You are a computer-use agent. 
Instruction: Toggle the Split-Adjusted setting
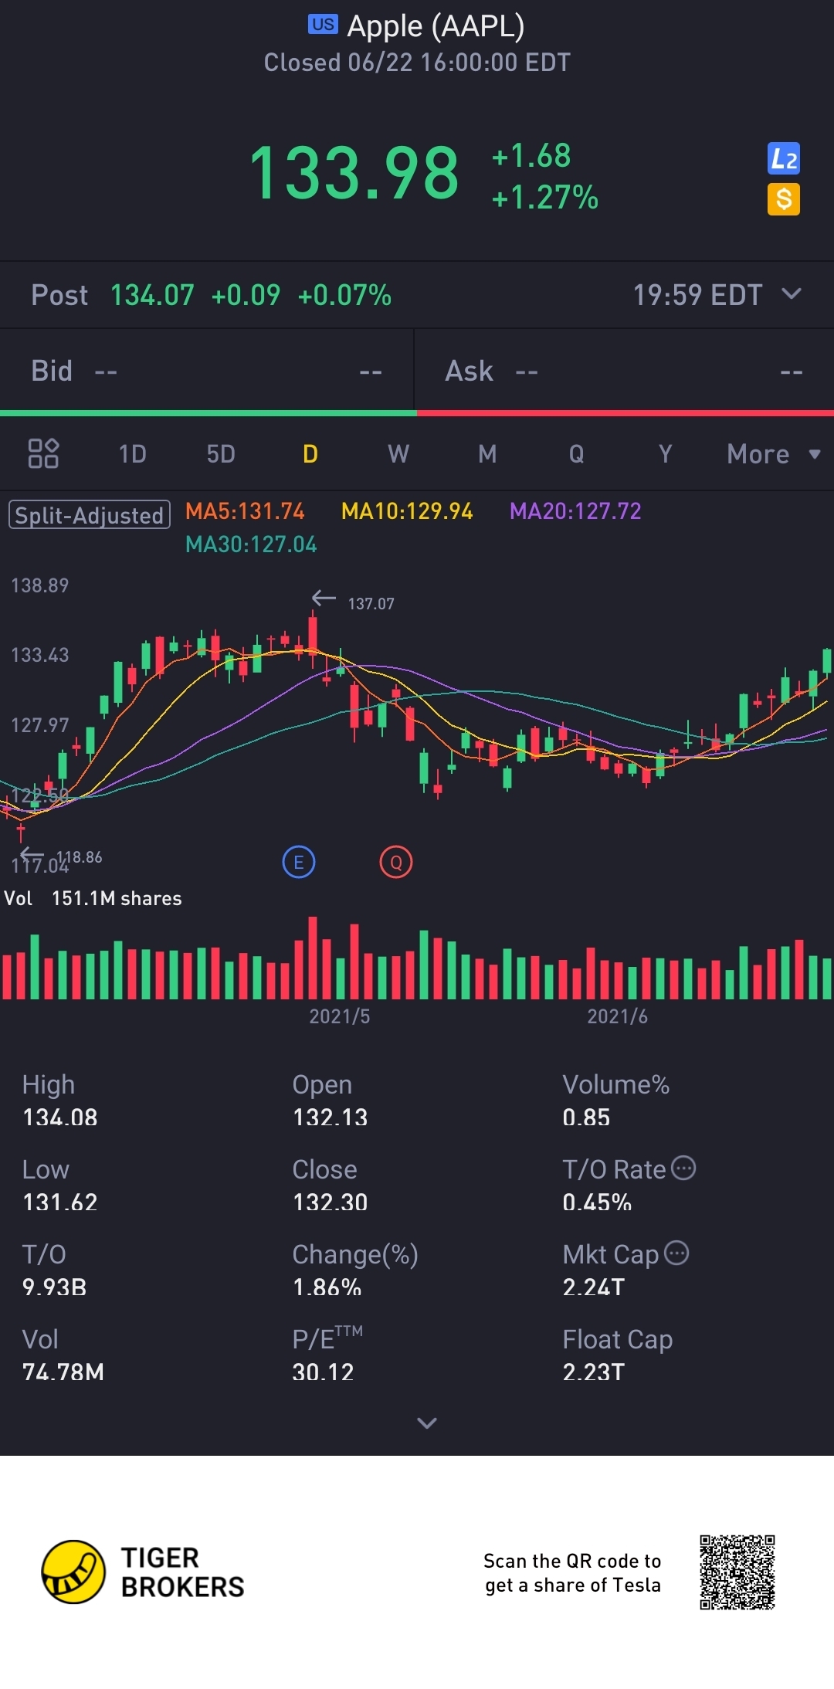tap(90, 515)
